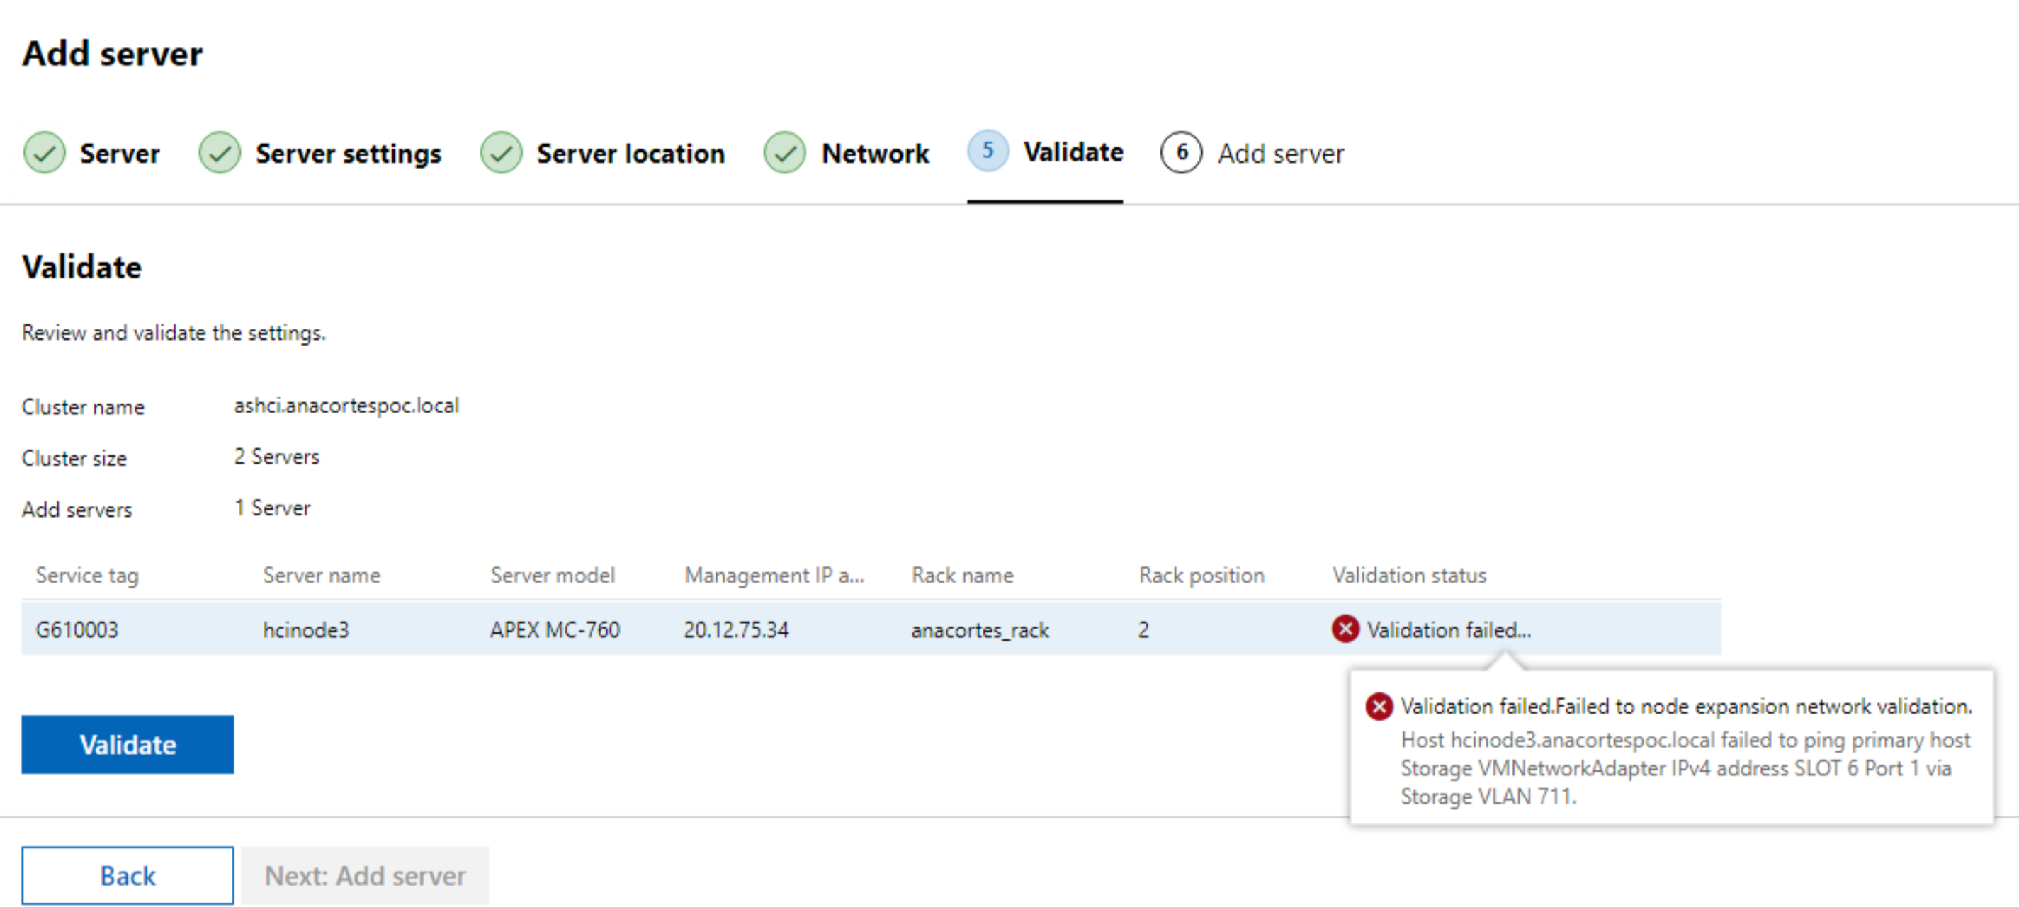
Task: Select the Add server step label
Action: (1280, 154)
